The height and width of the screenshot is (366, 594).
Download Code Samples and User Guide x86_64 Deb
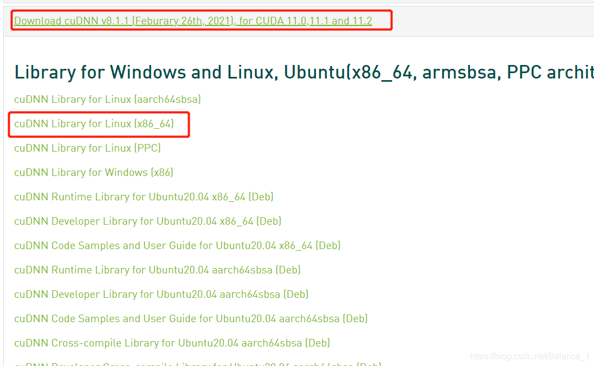click(x=177, y=246)
